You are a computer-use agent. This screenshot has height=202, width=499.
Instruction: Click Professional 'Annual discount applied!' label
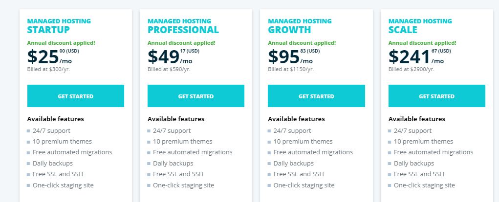[181, 43]
